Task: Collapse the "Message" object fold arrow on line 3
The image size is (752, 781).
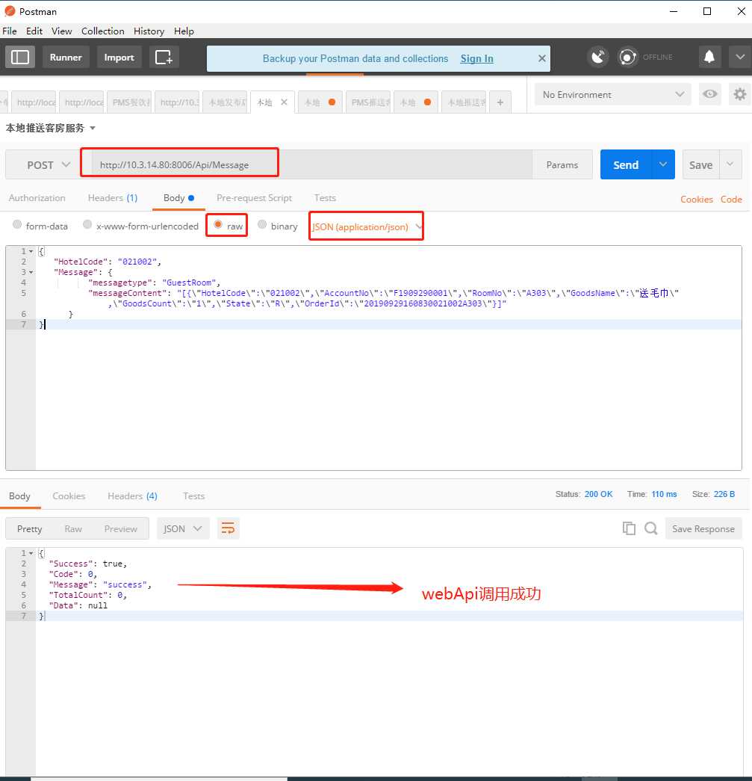Action: pos(31,273)
